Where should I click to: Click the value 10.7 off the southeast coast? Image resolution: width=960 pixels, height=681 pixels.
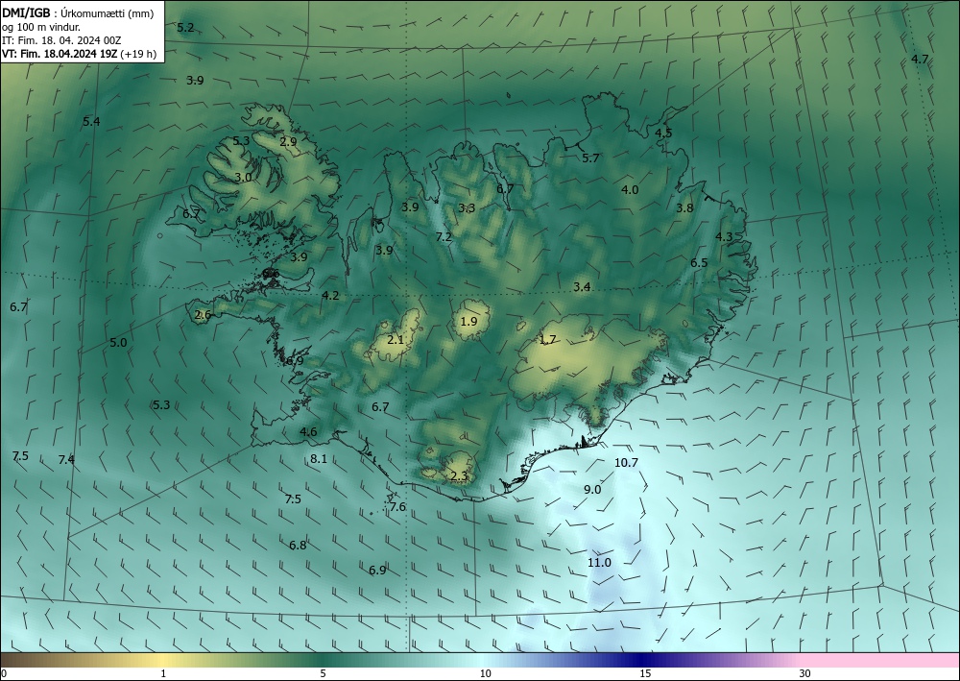(x=626, y=462)
